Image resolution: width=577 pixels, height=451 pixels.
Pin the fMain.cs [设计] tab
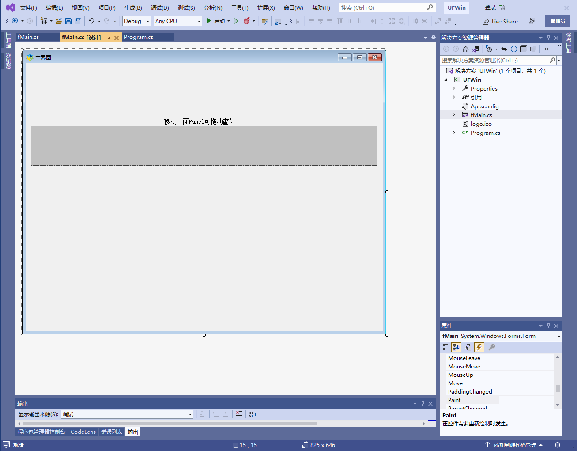pyautogui.click(x=108, y=38)
